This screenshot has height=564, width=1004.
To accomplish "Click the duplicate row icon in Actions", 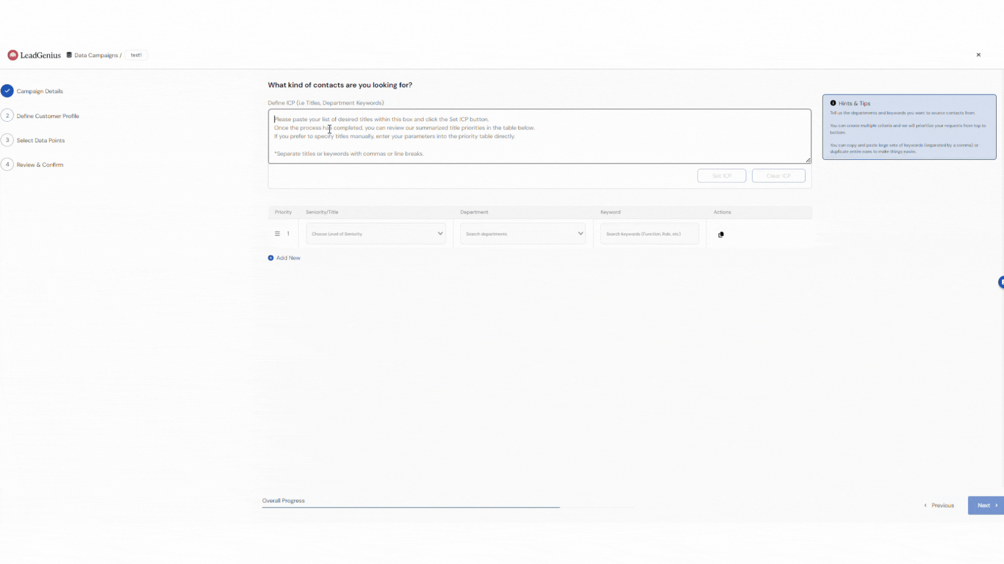I will point(721,234).
